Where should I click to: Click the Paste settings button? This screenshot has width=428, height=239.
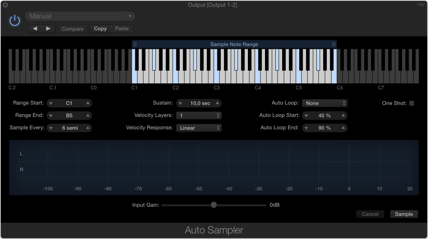coord(122,29)
